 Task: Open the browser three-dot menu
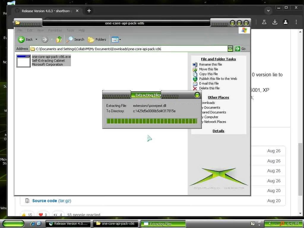[x=296, y=22]
